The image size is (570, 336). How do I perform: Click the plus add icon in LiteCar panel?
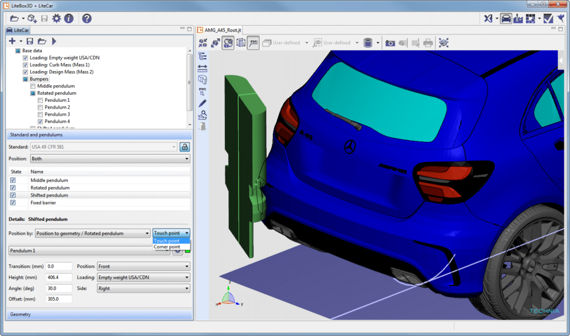pos(12,41)
